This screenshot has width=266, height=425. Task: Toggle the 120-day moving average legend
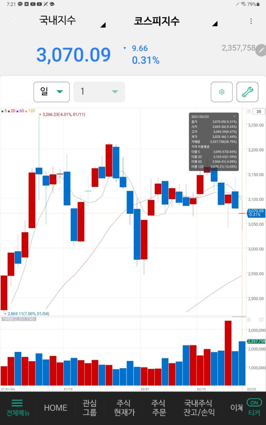click(30, 111)
